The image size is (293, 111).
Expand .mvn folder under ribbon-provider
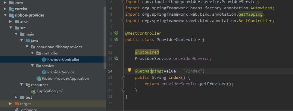pyautogui.click(x=11, y=22)
